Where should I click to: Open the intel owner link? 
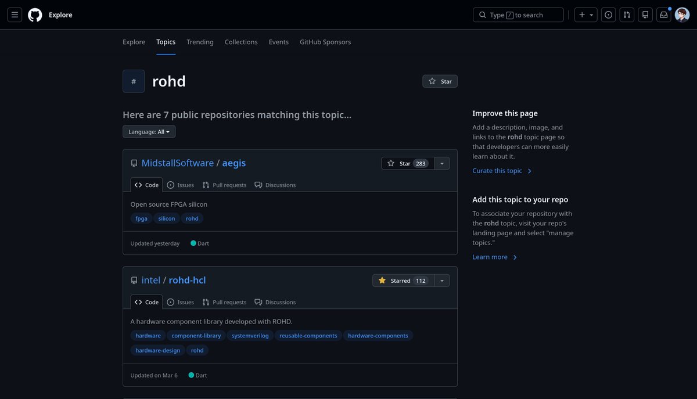151,281
